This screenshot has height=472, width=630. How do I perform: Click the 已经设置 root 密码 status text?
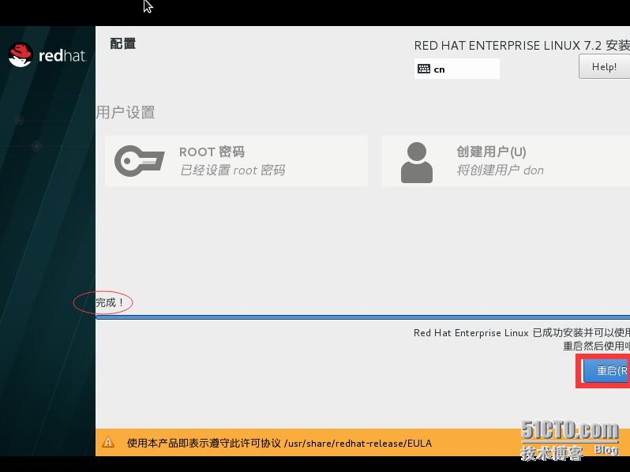232,170
